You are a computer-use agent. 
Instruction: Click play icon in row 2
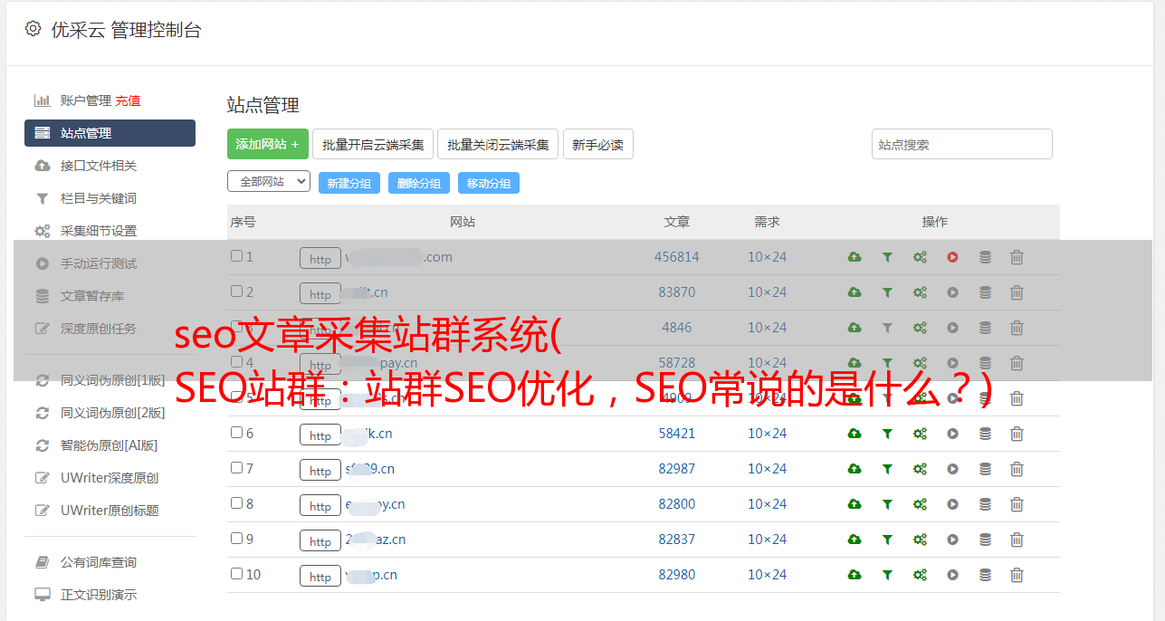click(x=952, y=292)
